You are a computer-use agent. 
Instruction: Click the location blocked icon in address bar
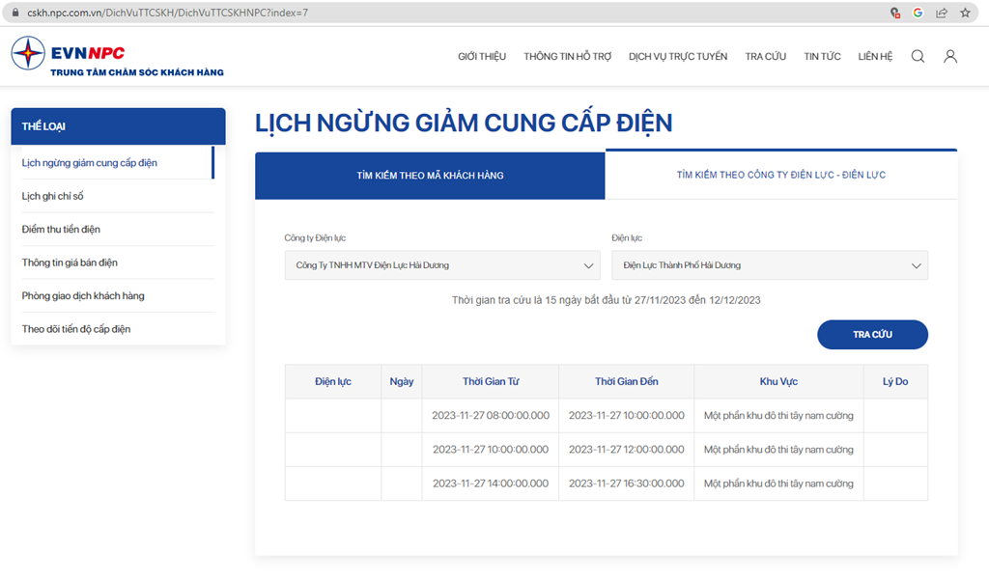click(895, 14)
